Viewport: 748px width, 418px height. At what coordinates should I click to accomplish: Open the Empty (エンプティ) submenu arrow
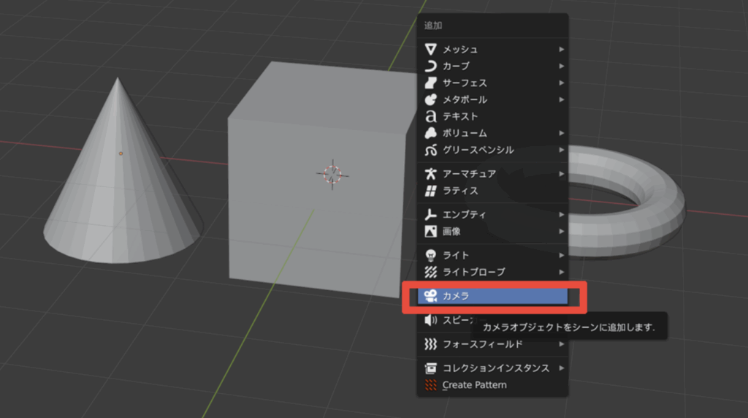(561, 215)
